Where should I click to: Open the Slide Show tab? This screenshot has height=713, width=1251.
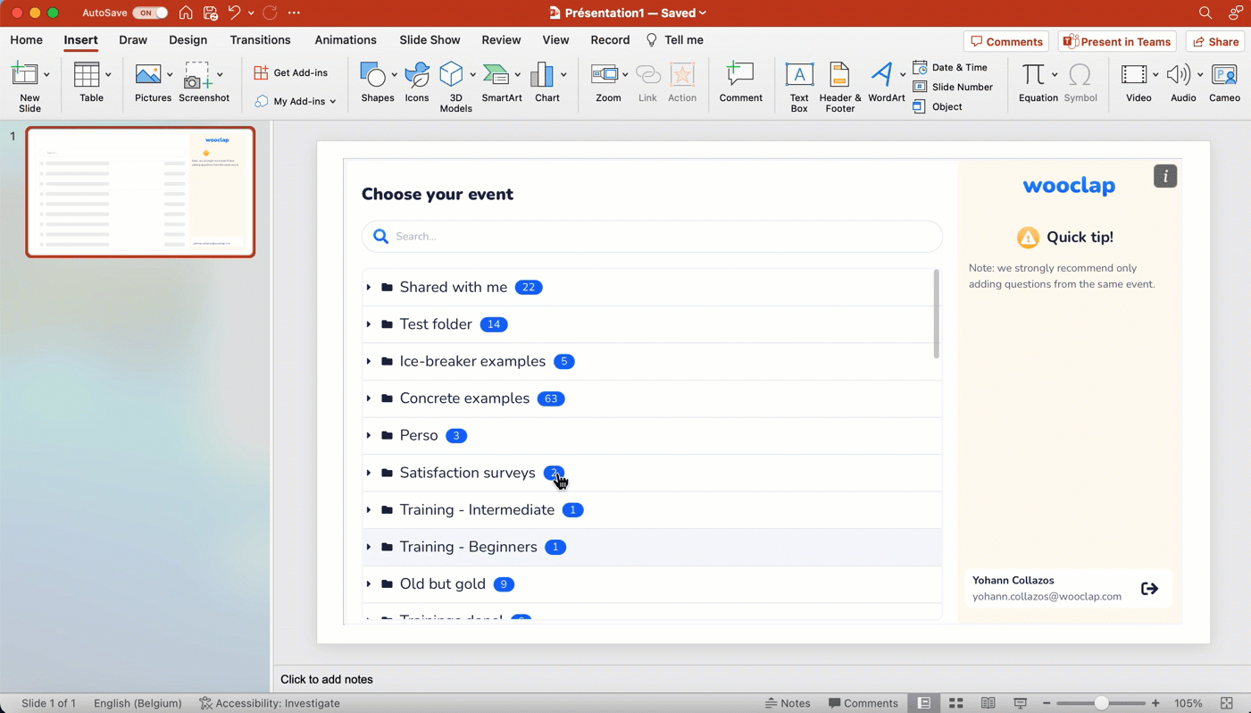click(430, 40)
